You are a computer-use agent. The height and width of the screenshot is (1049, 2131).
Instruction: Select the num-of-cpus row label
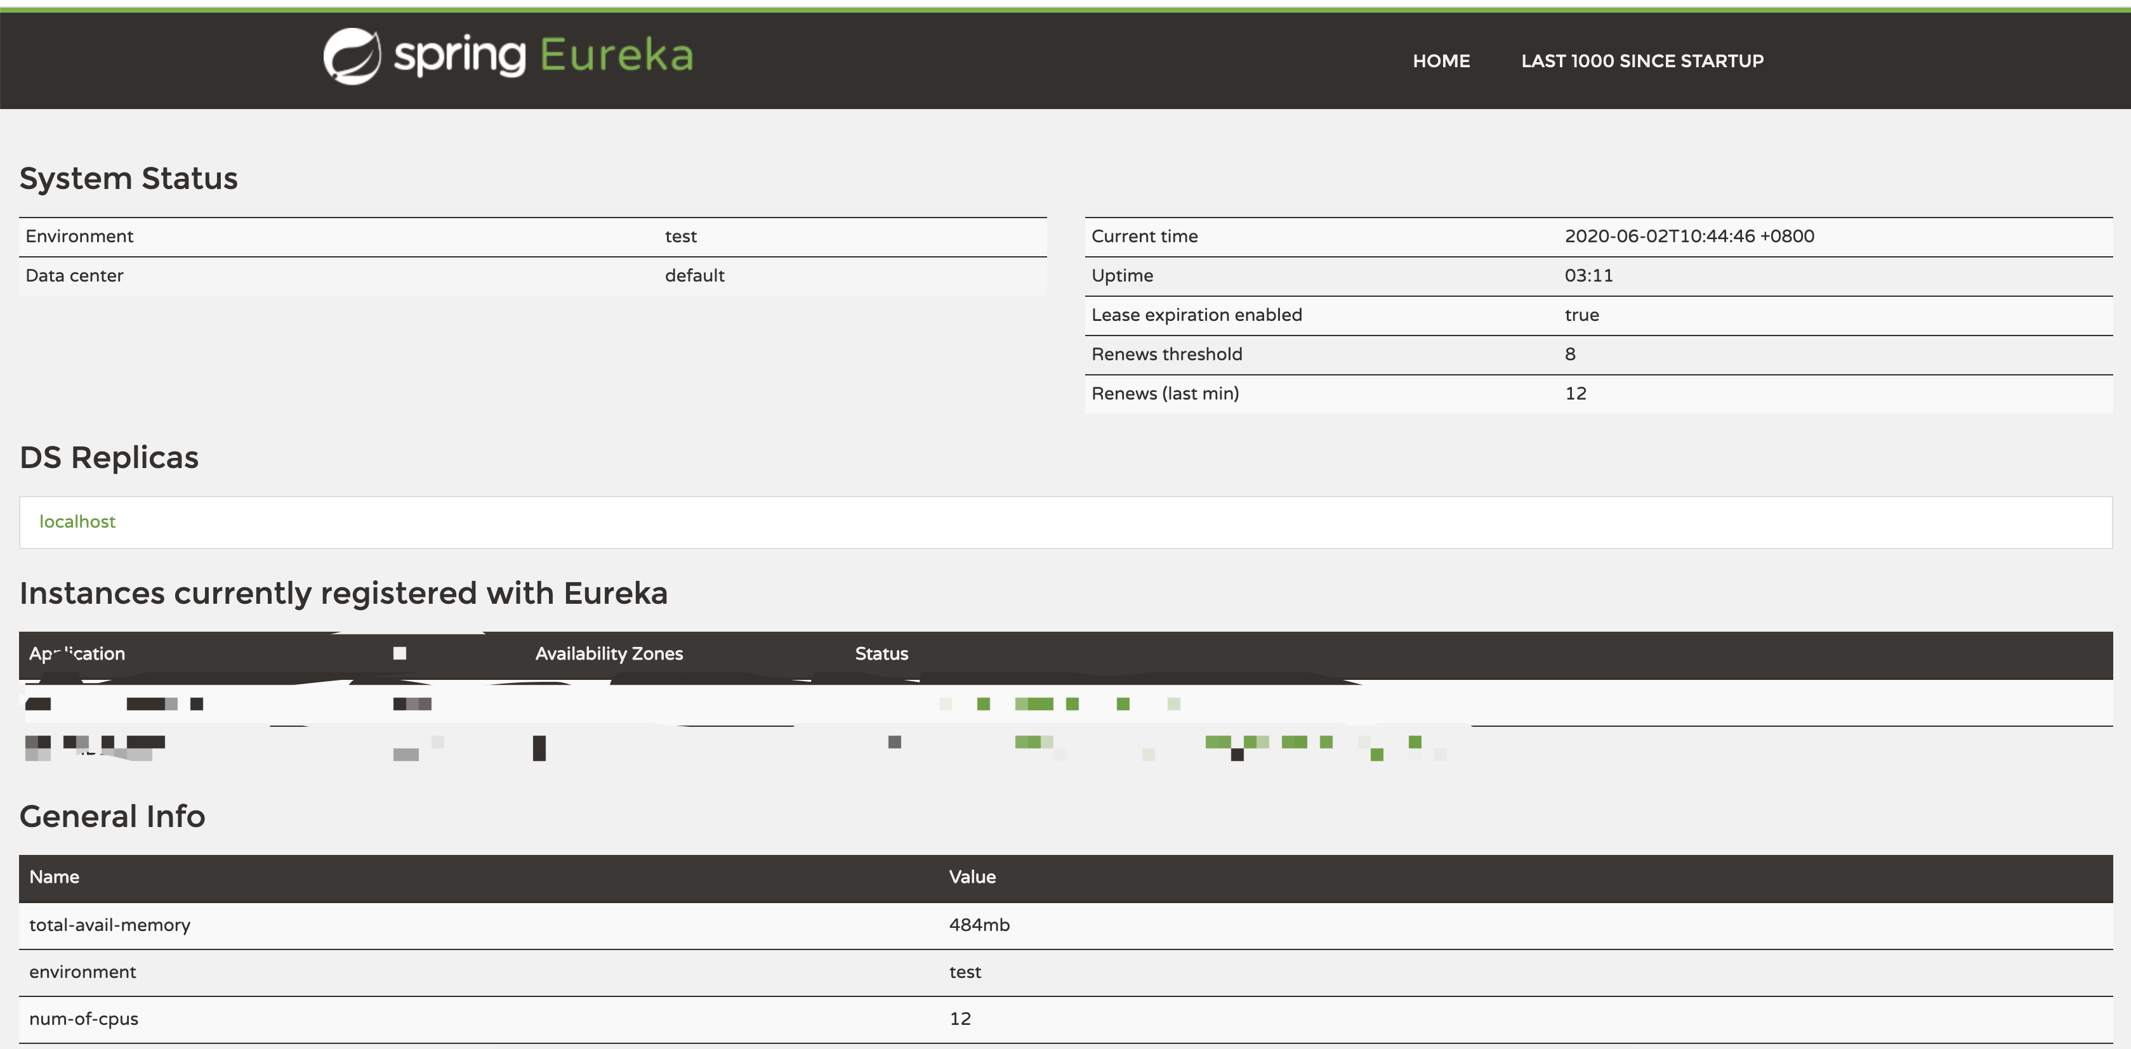tap(84, 1019)
